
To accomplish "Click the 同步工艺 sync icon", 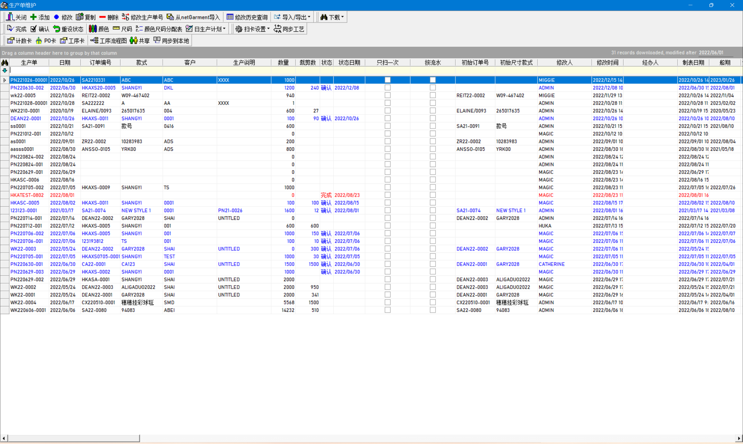I will coord(277,29).
